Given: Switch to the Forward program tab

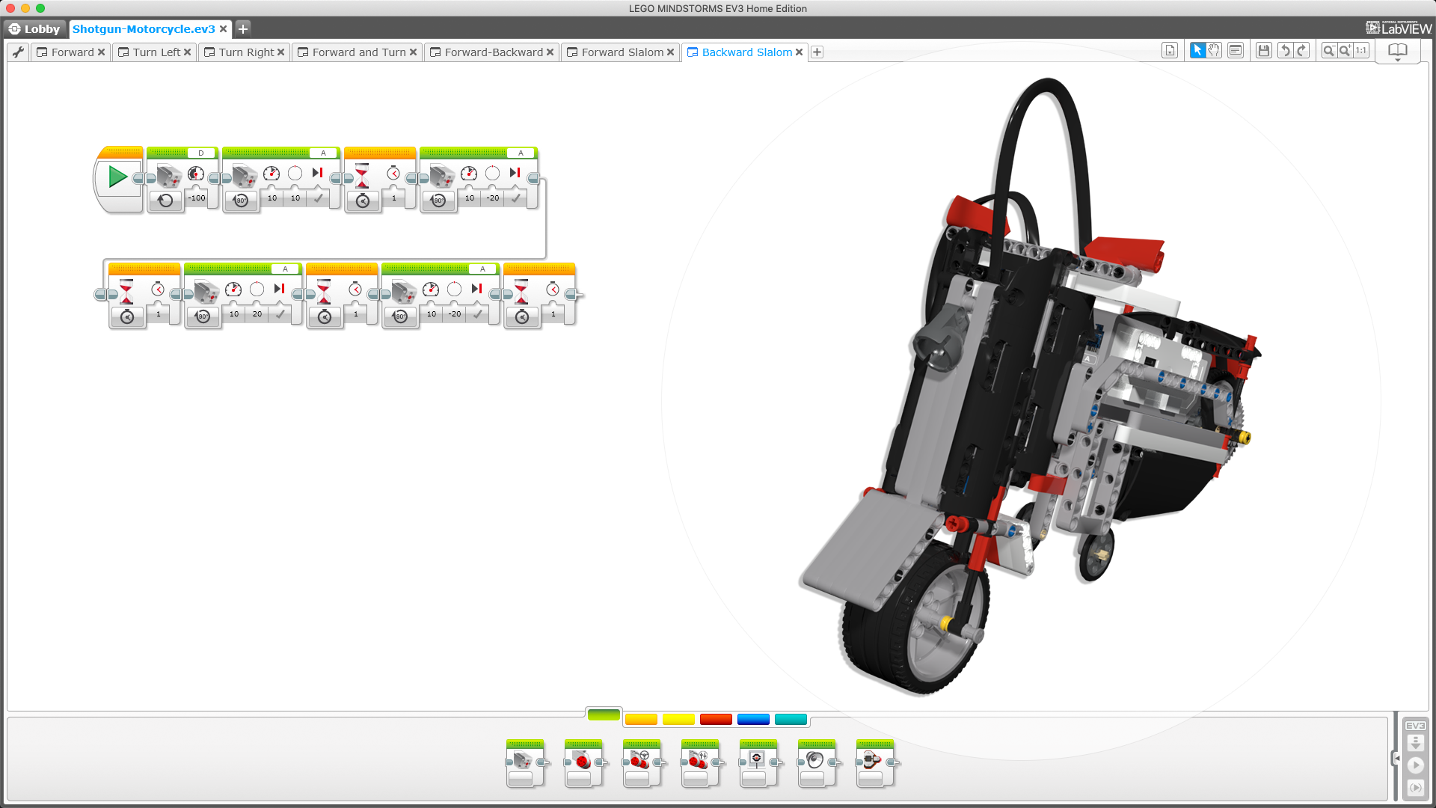Looking at the screenshot, I should pos(73,52).
